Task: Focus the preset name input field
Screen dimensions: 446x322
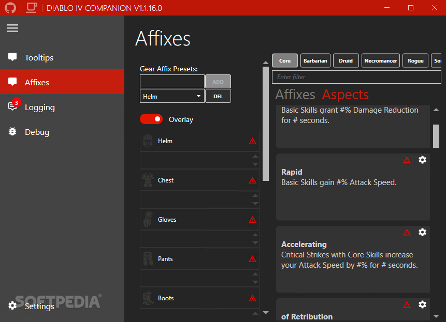Action: tap(172, 82)
